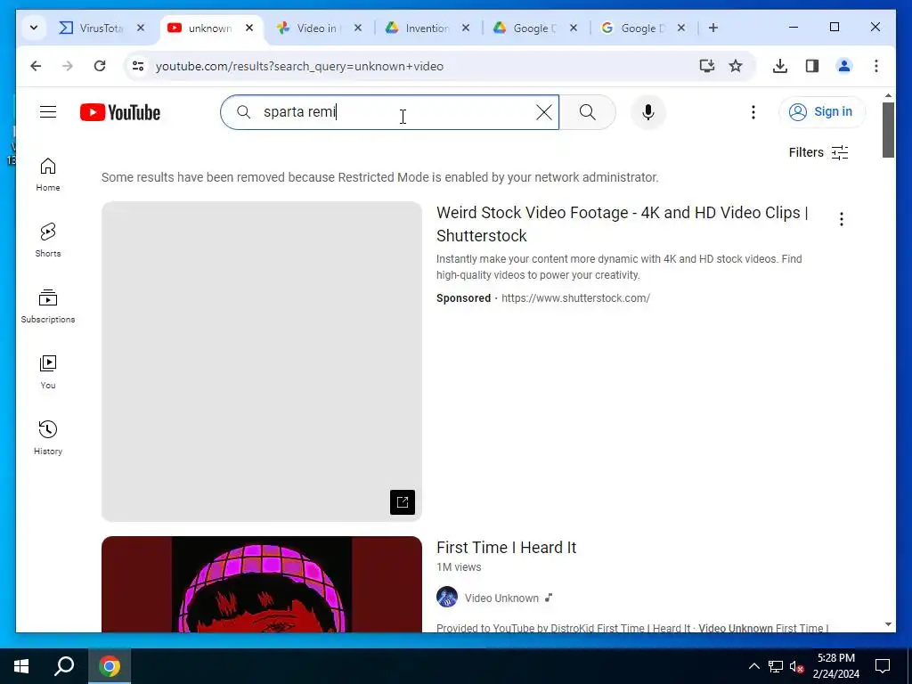Visit the shutterstock.com URL link
Image resolution: width=912 pixels, height=684 pixels.
point(575,298)
